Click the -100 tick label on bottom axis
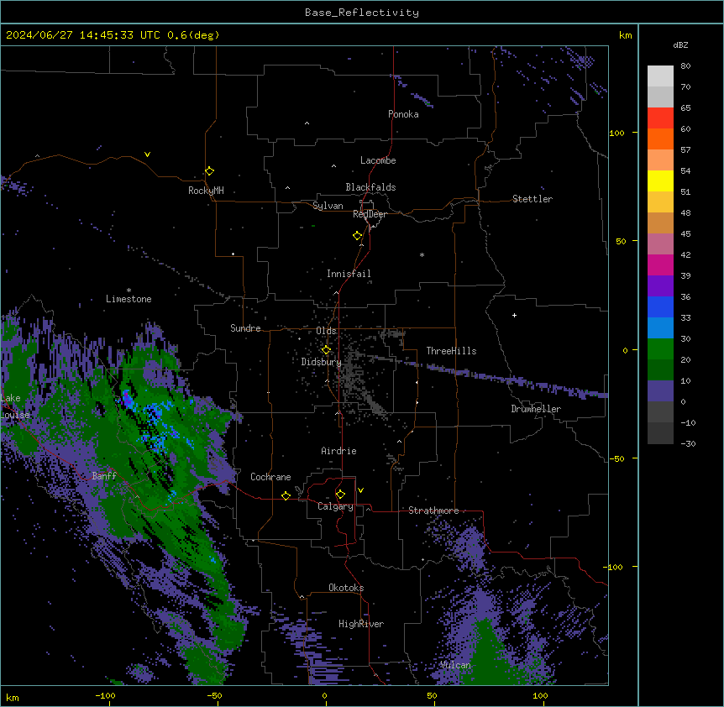Viewport: 724px width, 707px height. 105,695
